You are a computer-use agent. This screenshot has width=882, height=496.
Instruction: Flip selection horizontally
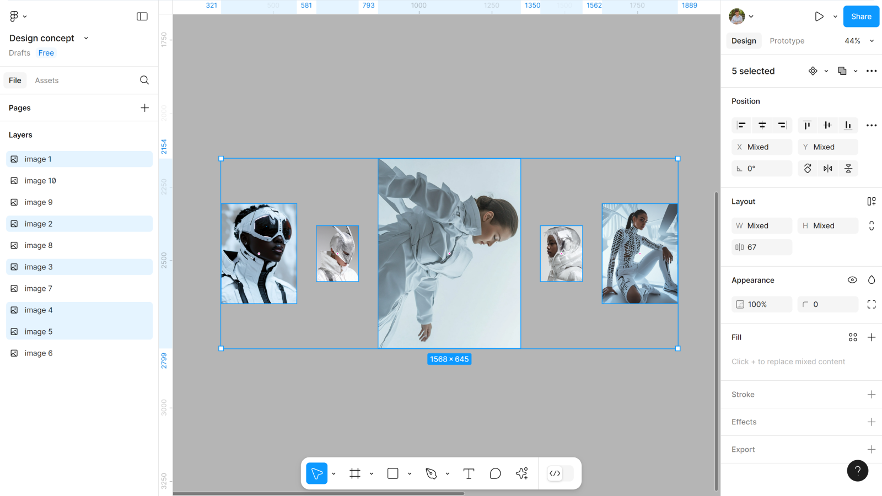tap(828, 169)
